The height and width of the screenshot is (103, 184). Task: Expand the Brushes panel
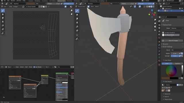click(166, 44)
